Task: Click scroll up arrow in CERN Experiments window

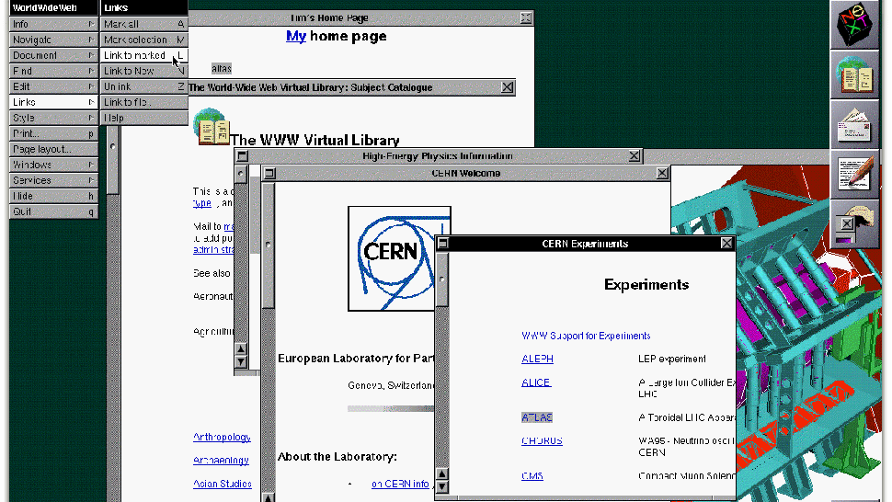Action: 442,474
